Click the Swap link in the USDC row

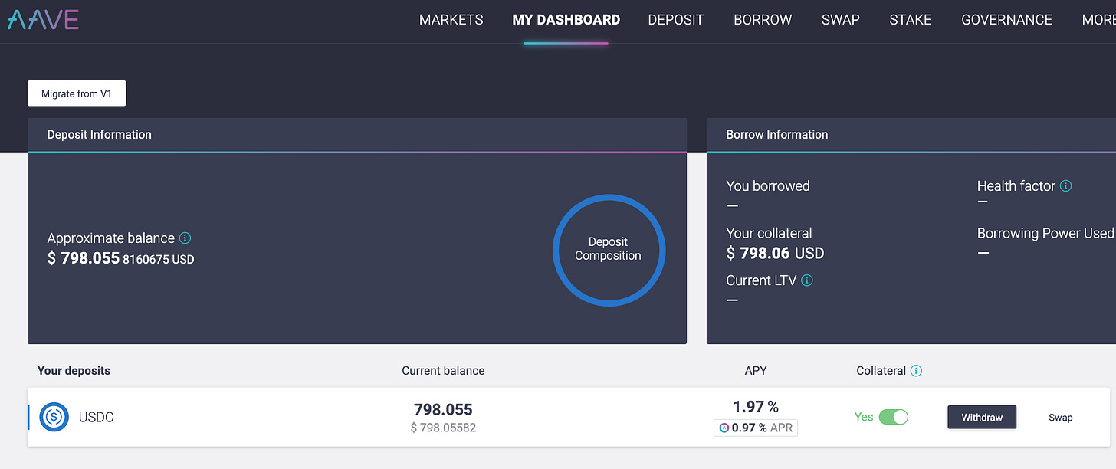pyautogui.click(x=1061, y=418)
